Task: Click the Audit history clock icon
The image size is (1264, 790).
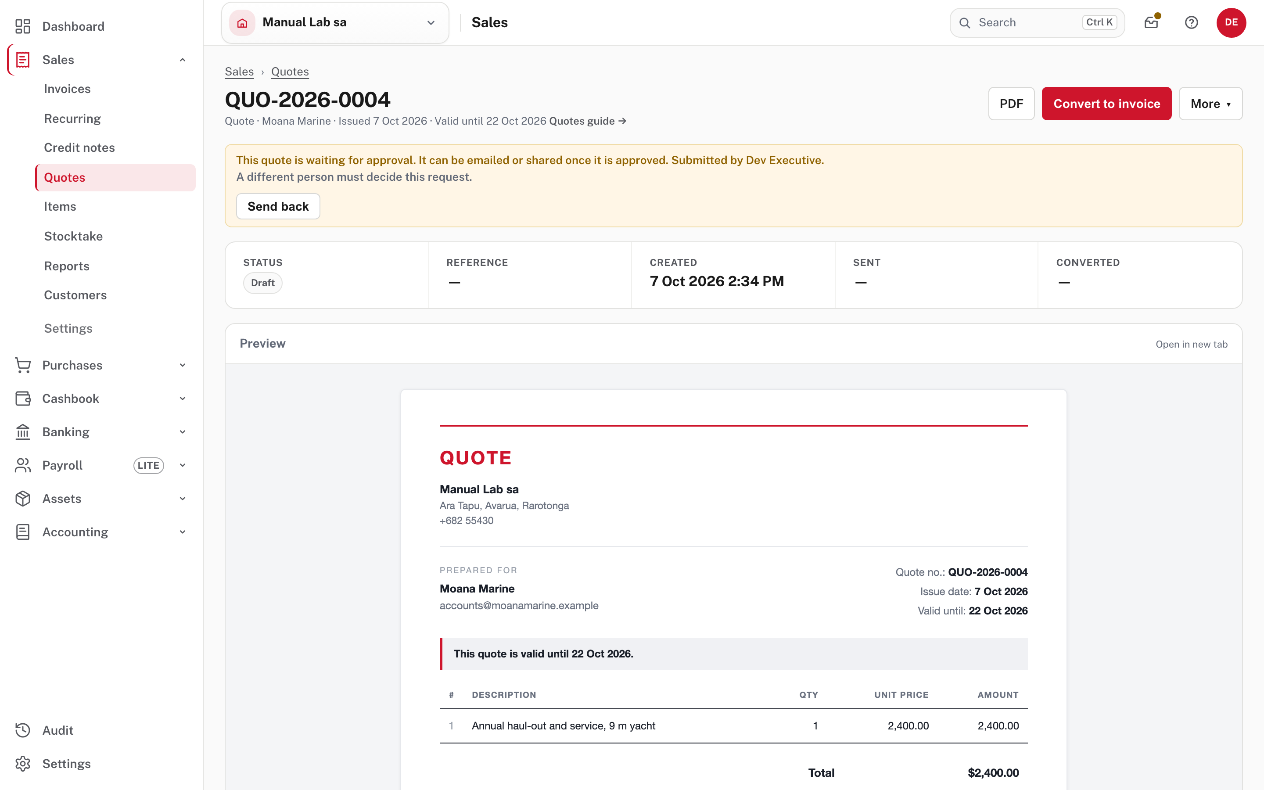Action: tap(22, 730)
